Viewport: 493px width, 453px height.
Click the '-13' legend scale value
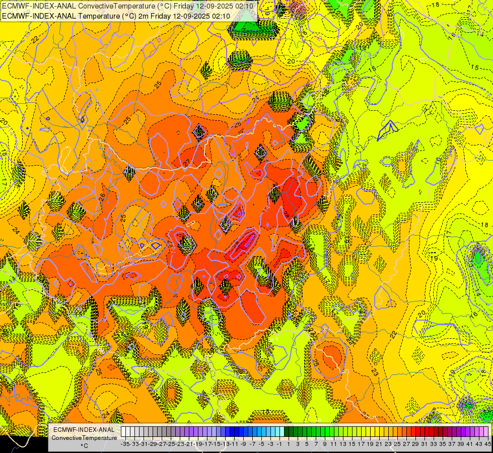click(225, 444)
